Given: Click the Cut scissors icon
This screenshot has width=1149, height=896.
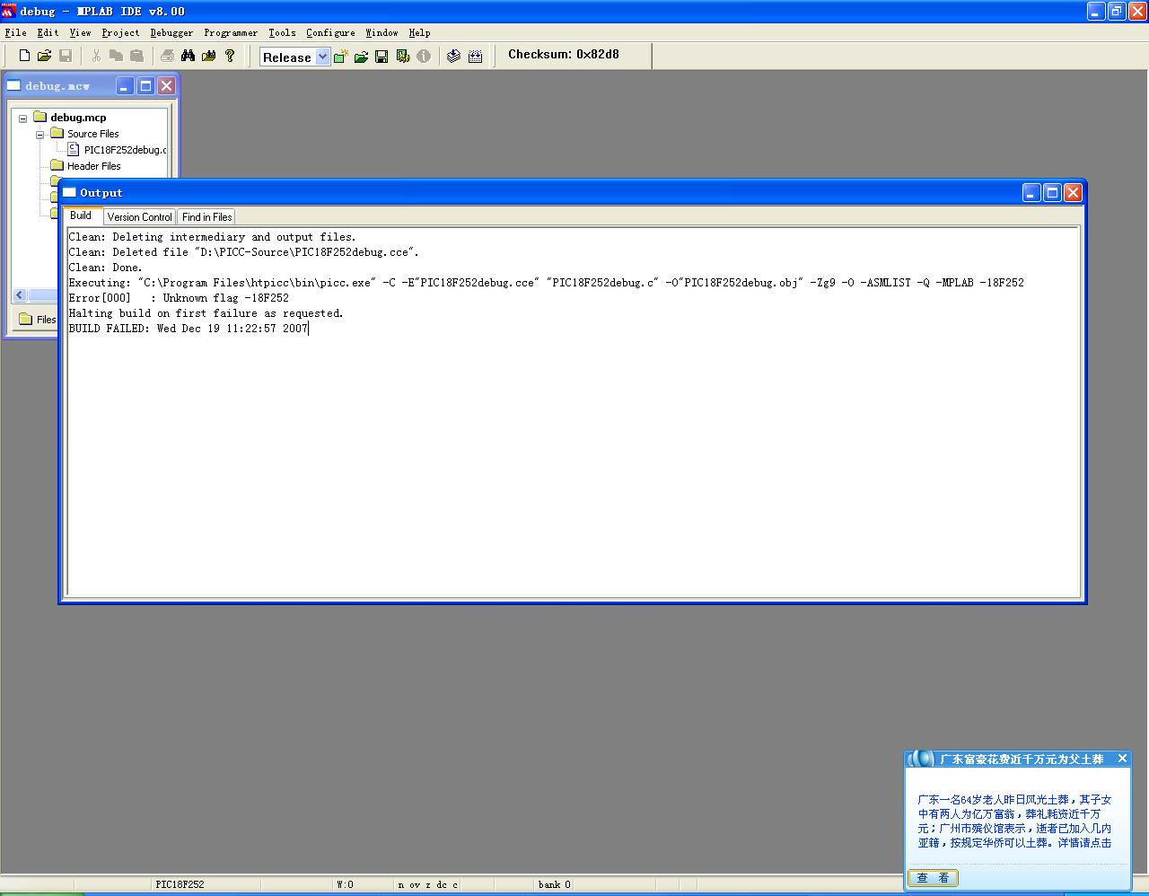Looking at the screenshot, I should pyautogui.click(x=96, y=56).
